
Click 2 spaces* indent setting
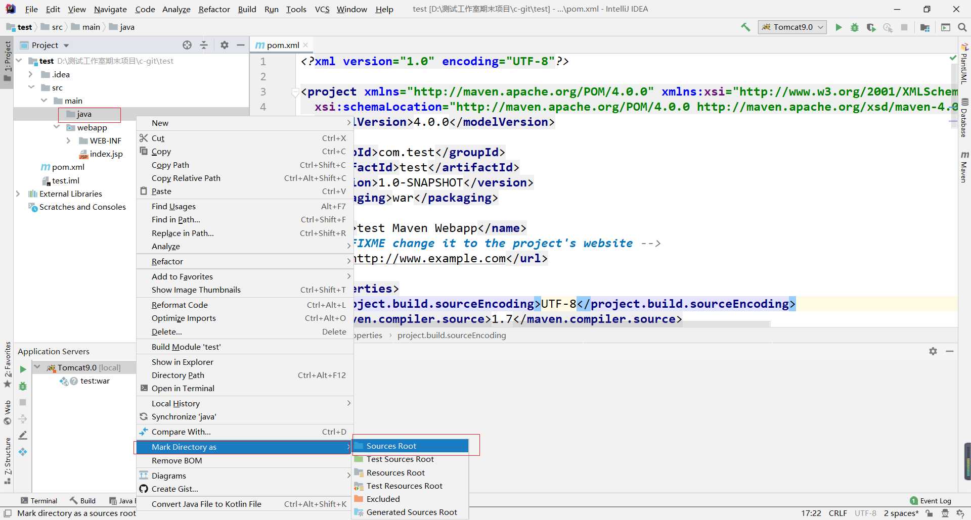click(901, 513)
